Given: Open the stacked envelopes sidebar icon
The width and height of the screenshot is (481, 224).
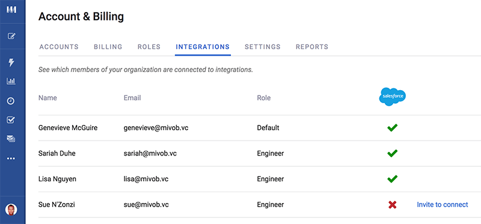Looking at the screenshot, I should (x=11, y=139).
